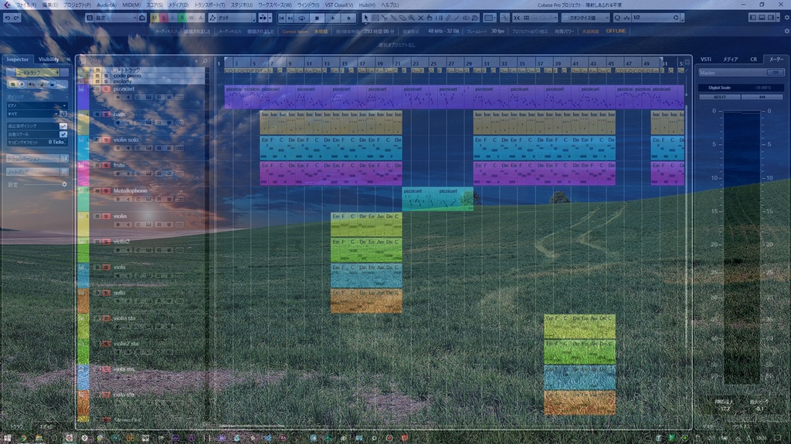Switch to VSTi tab
Screen dimensions: 791x444
706,59
